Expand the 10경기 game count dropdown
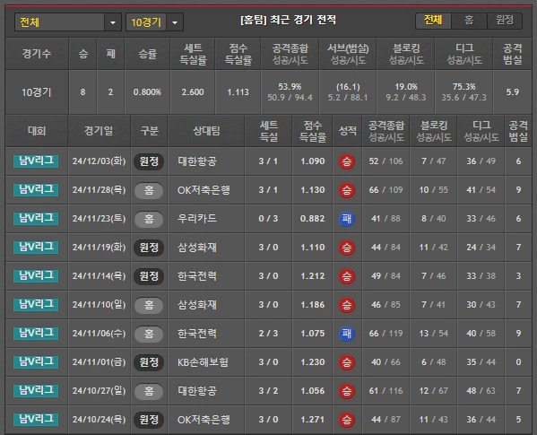This screenshot has width=537, height=435. coord(154,22)
